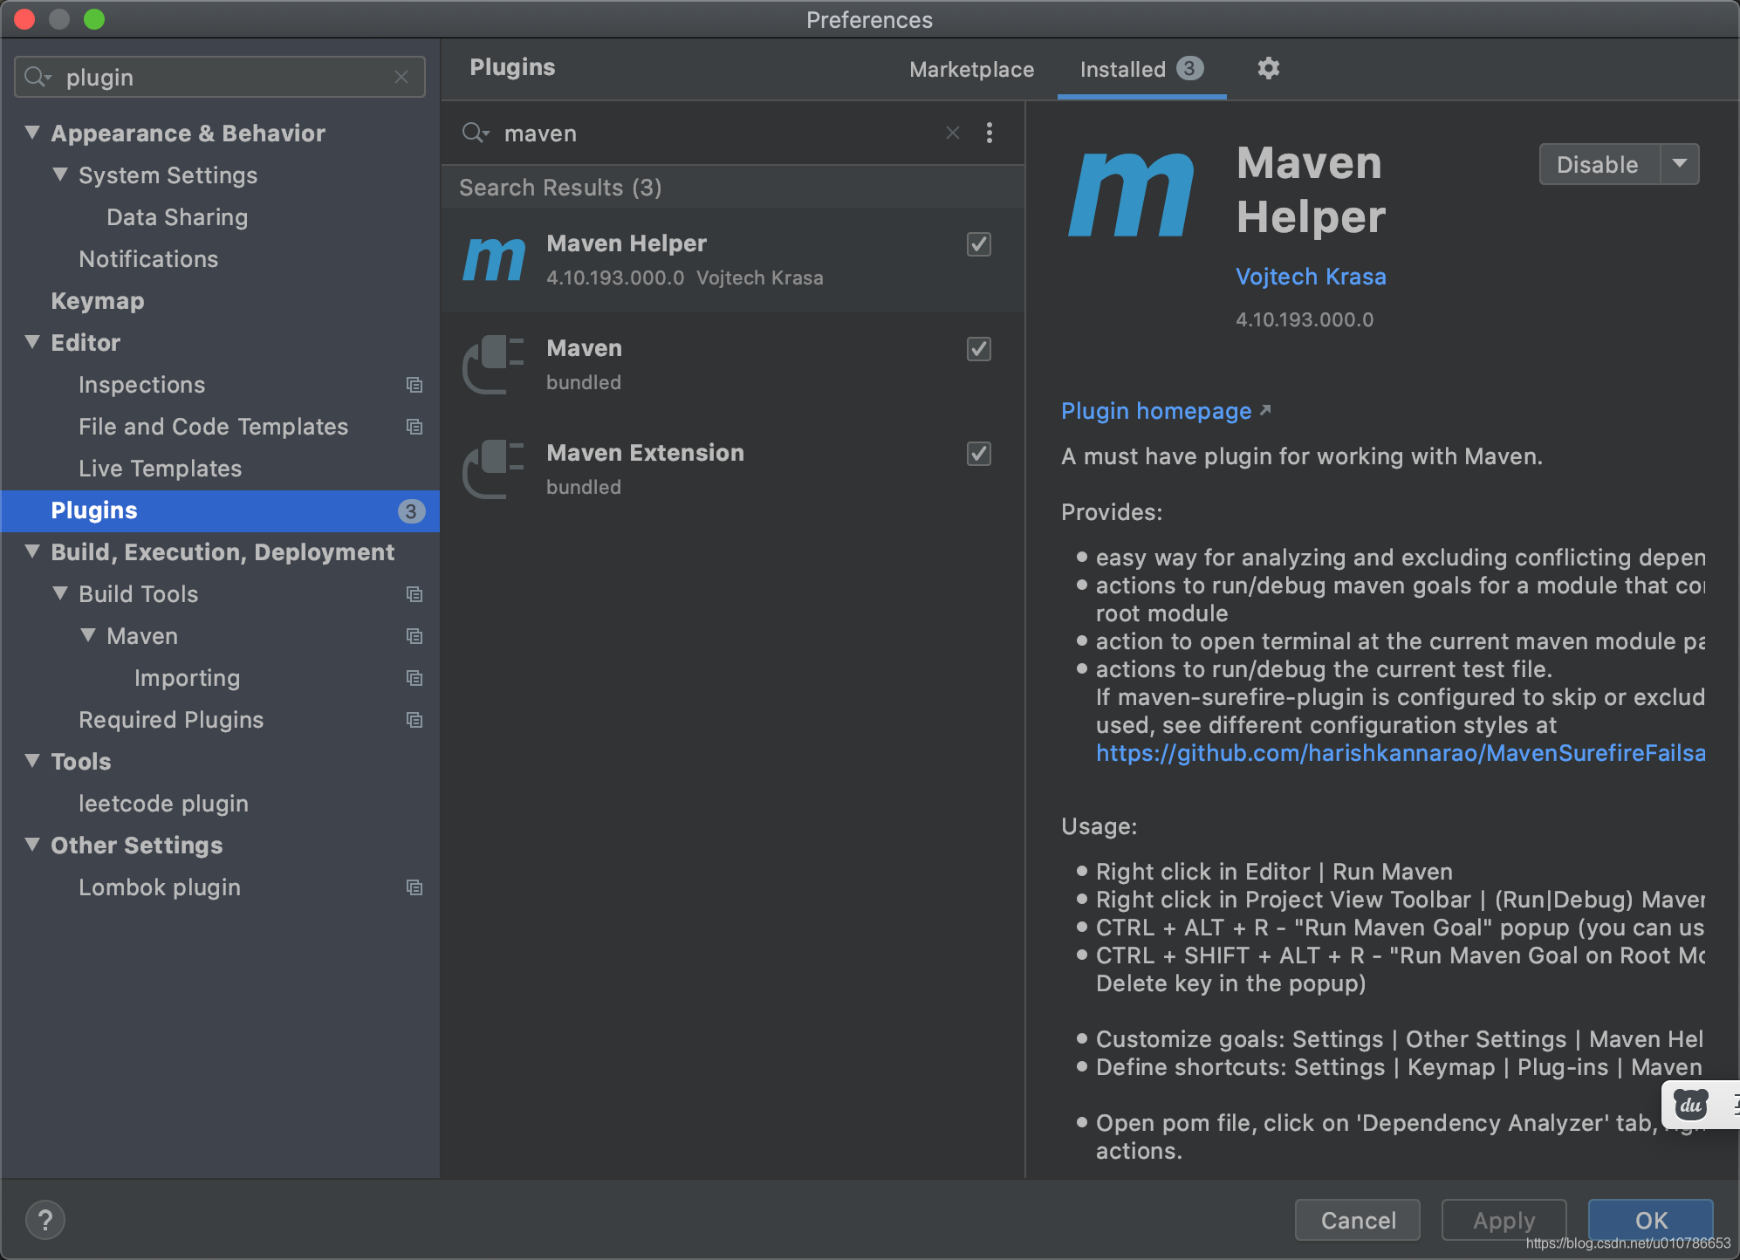The image size is (1740, 1260).
Task: Toggle the bundled Maven plugin checkbox
Action: coord(979,349)
